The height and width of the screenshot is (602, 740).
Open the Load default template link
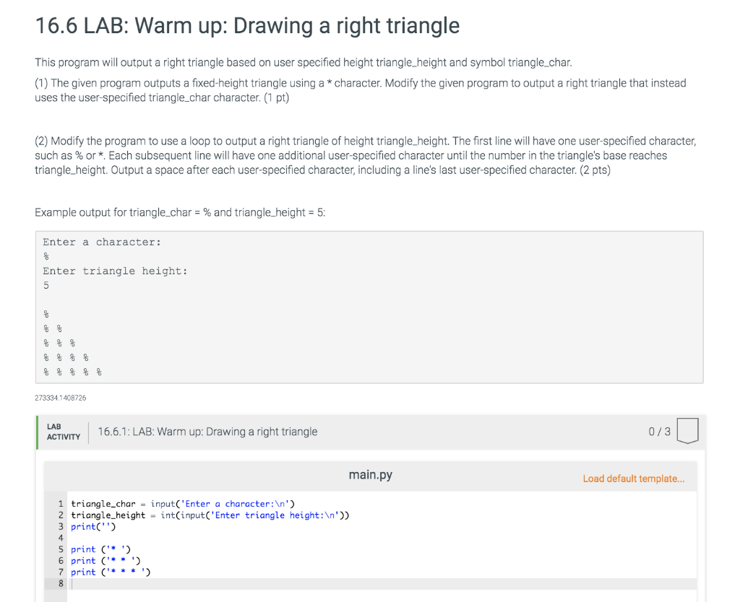coord(634,479)
